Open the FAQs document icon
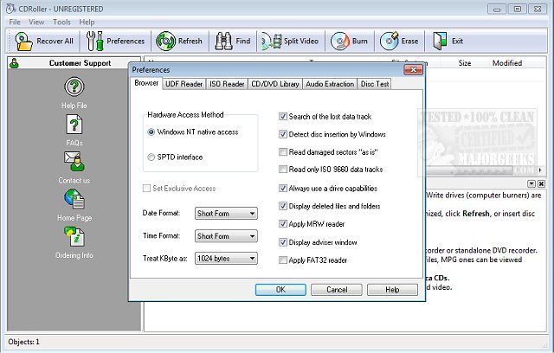Image resolution: width=554 pixels, height=353 pixels. pyautogui.click(x=74, y=125)
